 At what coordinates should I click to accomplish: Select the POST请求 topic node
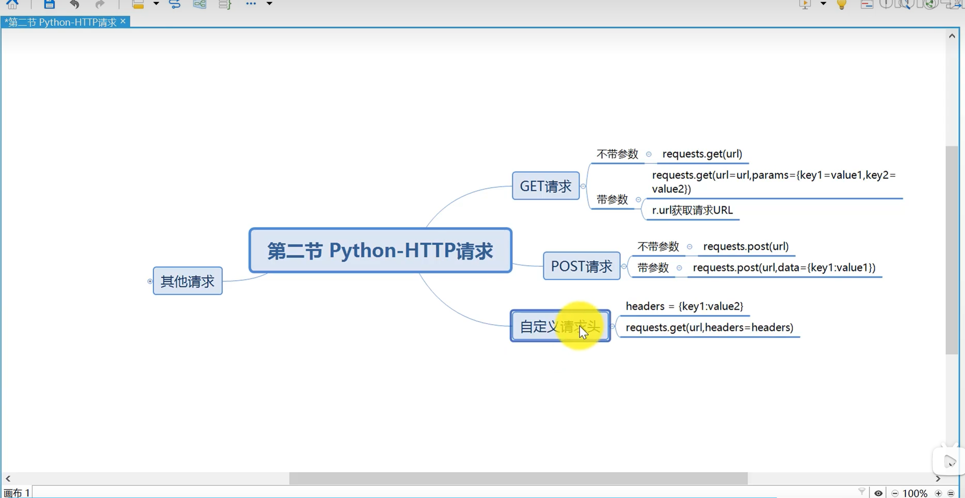point(581,266)
